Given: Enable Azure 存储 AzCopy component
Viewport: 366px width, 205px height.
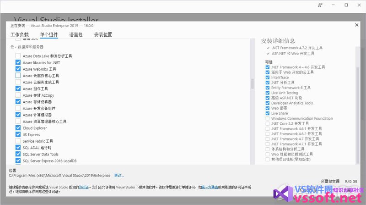Looking at the screenshot, I should point(18,95).
